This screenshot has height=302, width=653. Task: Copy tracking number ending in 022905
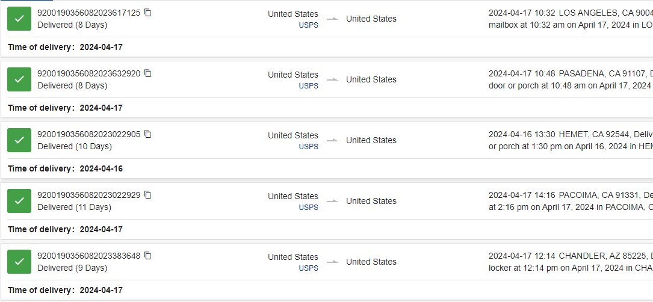[x=148, y=135]
